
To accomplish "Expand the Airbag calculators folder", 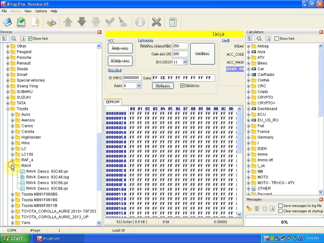I will [x=249, y=46].
